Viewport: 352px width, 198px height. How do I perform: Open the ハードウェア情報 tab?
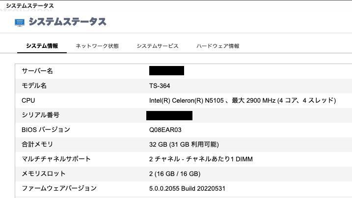[218, 46]
